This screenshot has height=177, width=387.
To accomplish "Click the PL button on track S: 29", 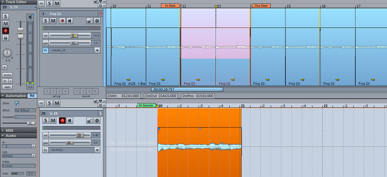I will tap(45, 150).
